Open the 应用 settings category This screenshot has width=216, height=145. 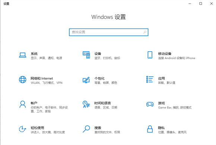162,78
